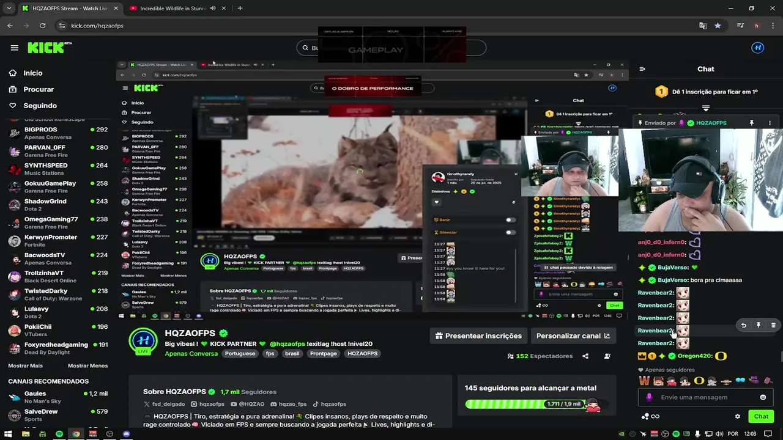
Task: Go back in browser history
Action: point(10,26)
